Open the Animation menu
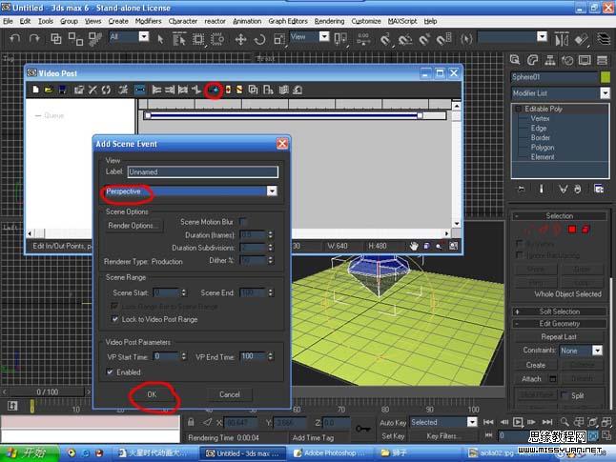 (x=247, y=21)
